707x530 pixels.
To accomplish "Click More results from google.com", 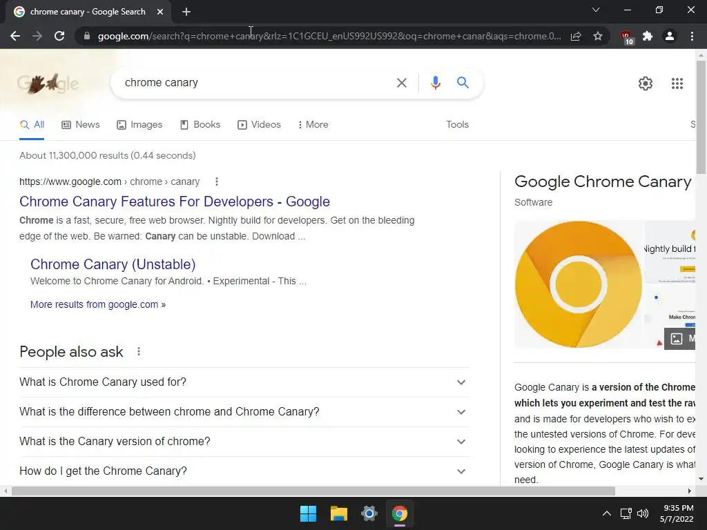I will (98, 304).
